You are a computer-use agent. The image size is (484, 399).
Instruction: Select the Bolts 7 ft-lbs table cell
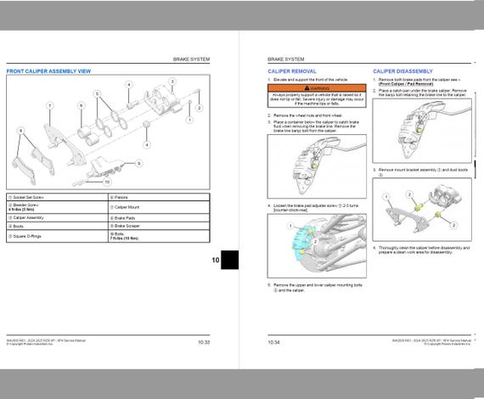159,236
